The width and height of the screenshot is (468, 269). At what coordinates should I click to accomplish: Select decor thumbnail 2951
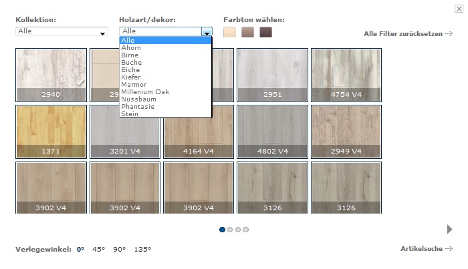pos(273,75)
